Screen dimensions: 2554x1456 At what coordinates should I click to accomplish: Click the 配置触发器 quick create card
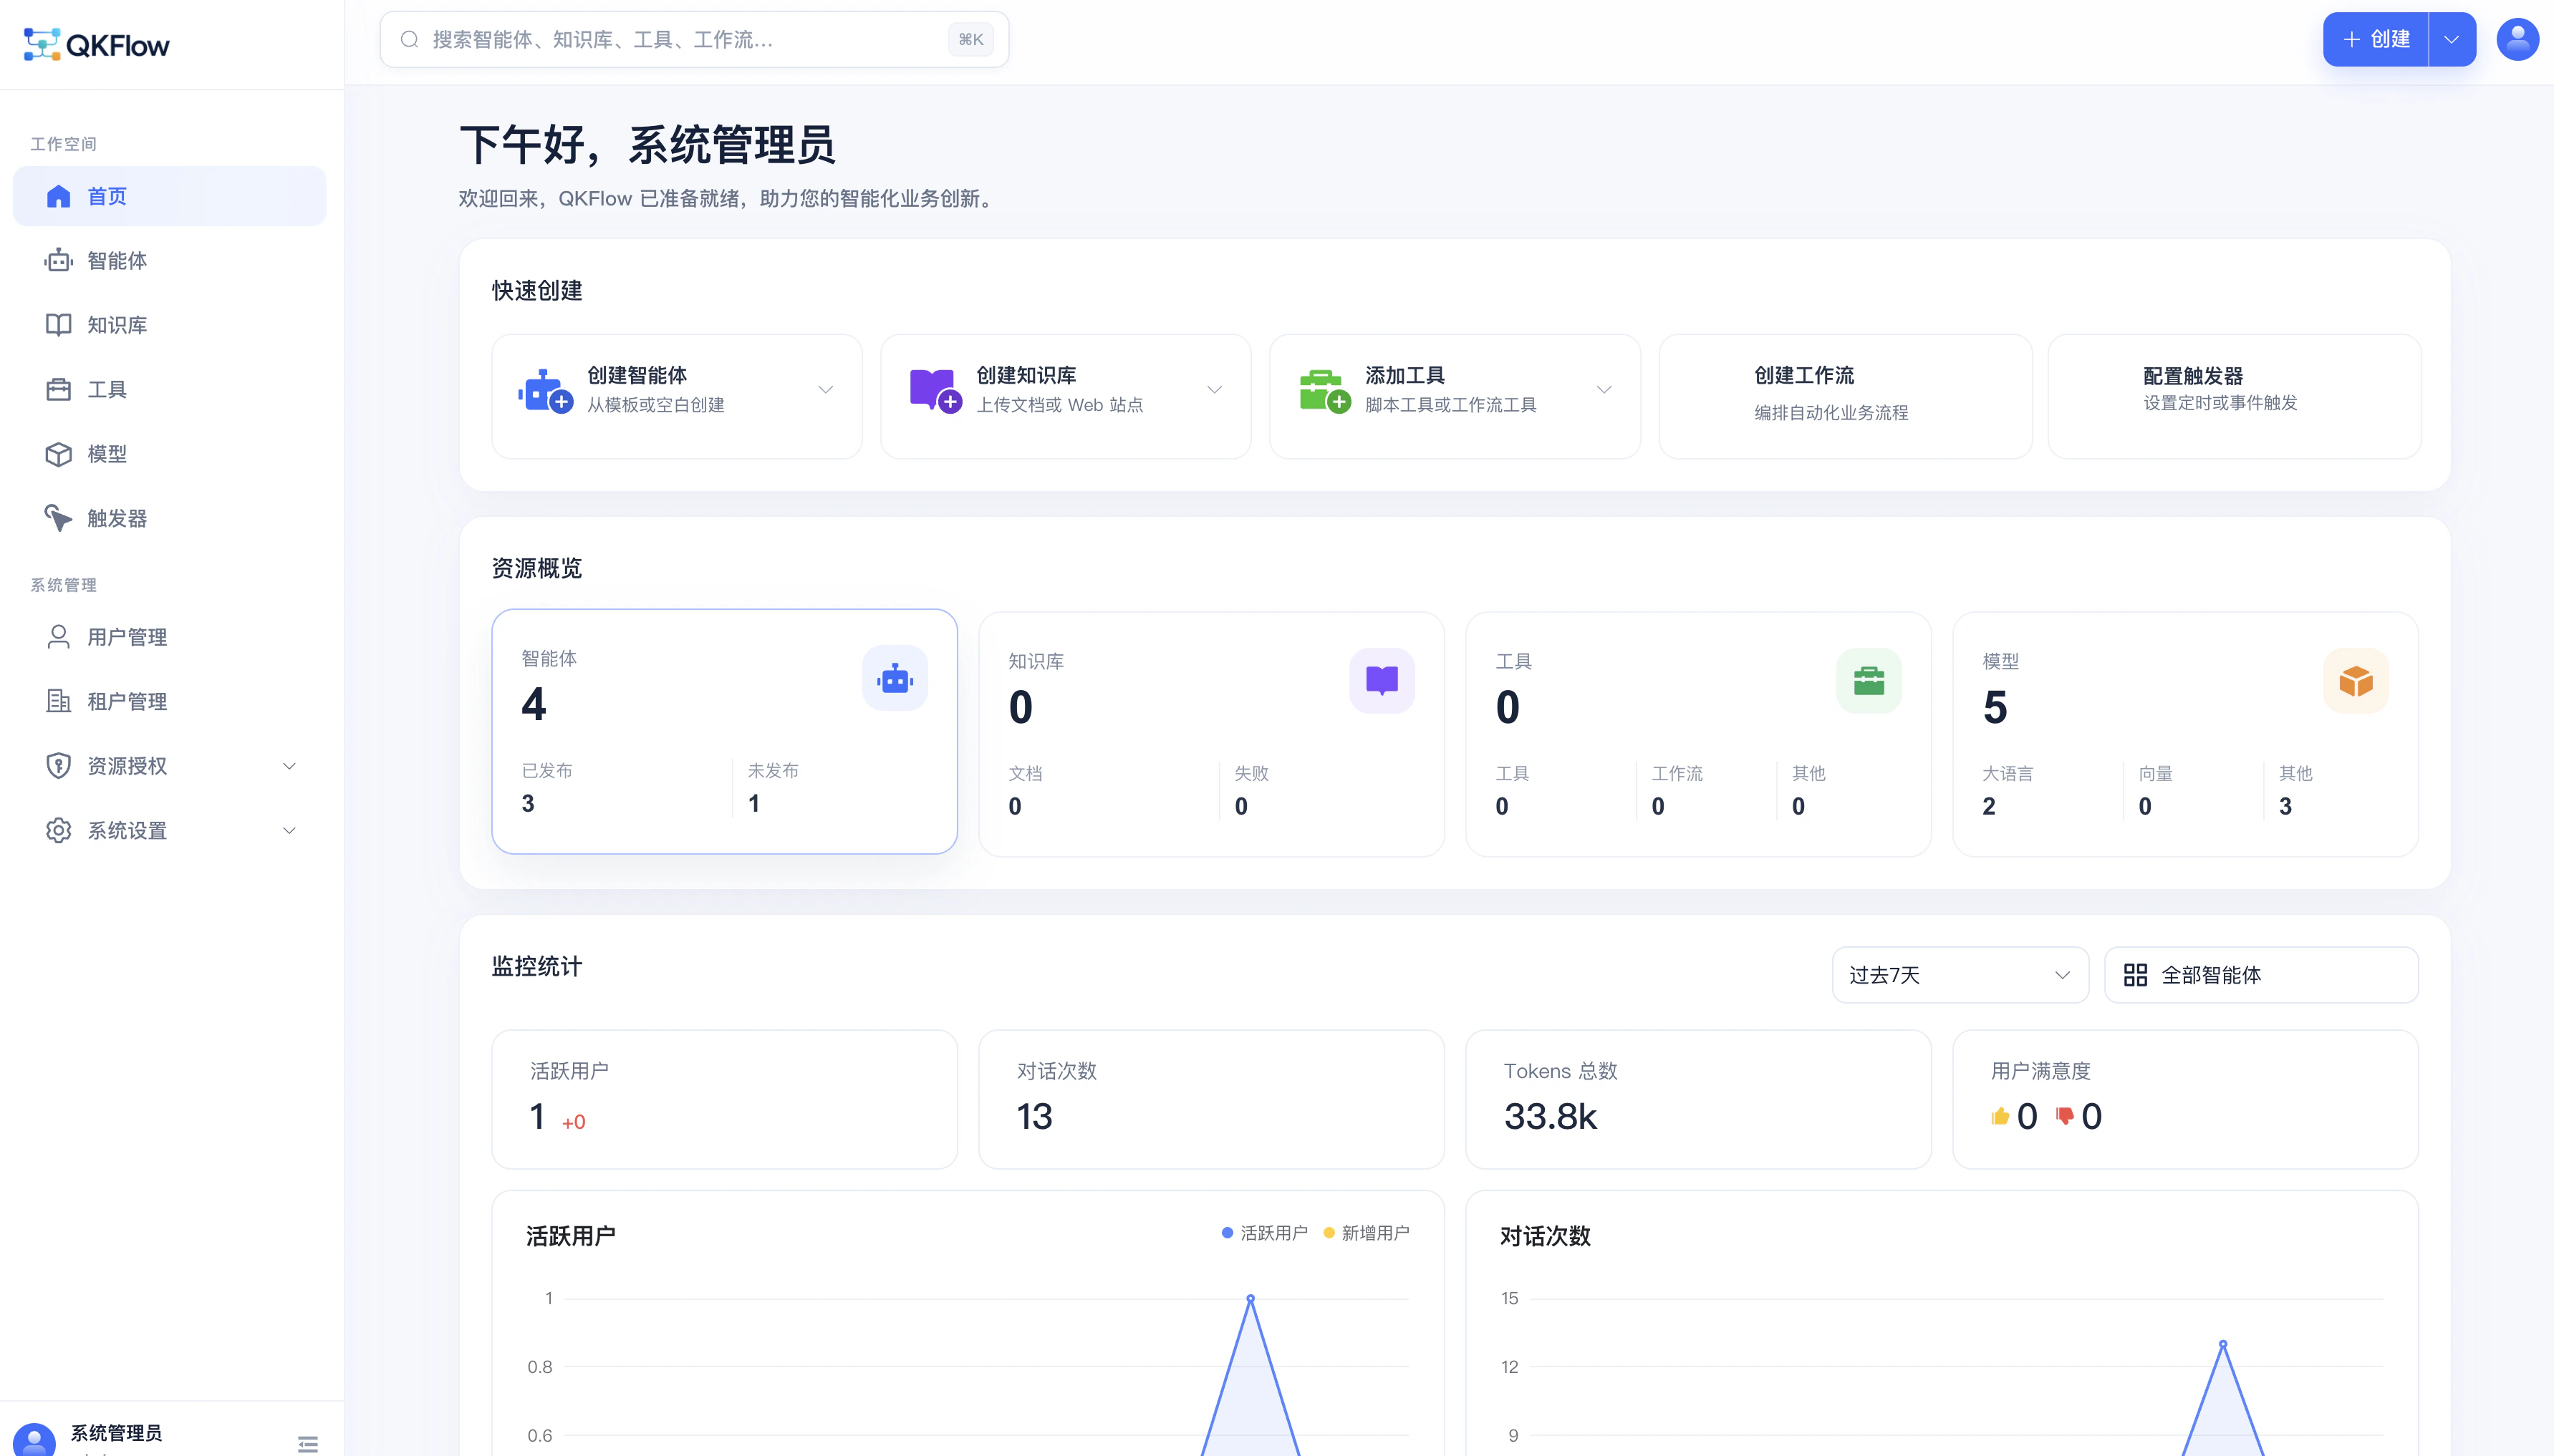tap(2234, 396)
